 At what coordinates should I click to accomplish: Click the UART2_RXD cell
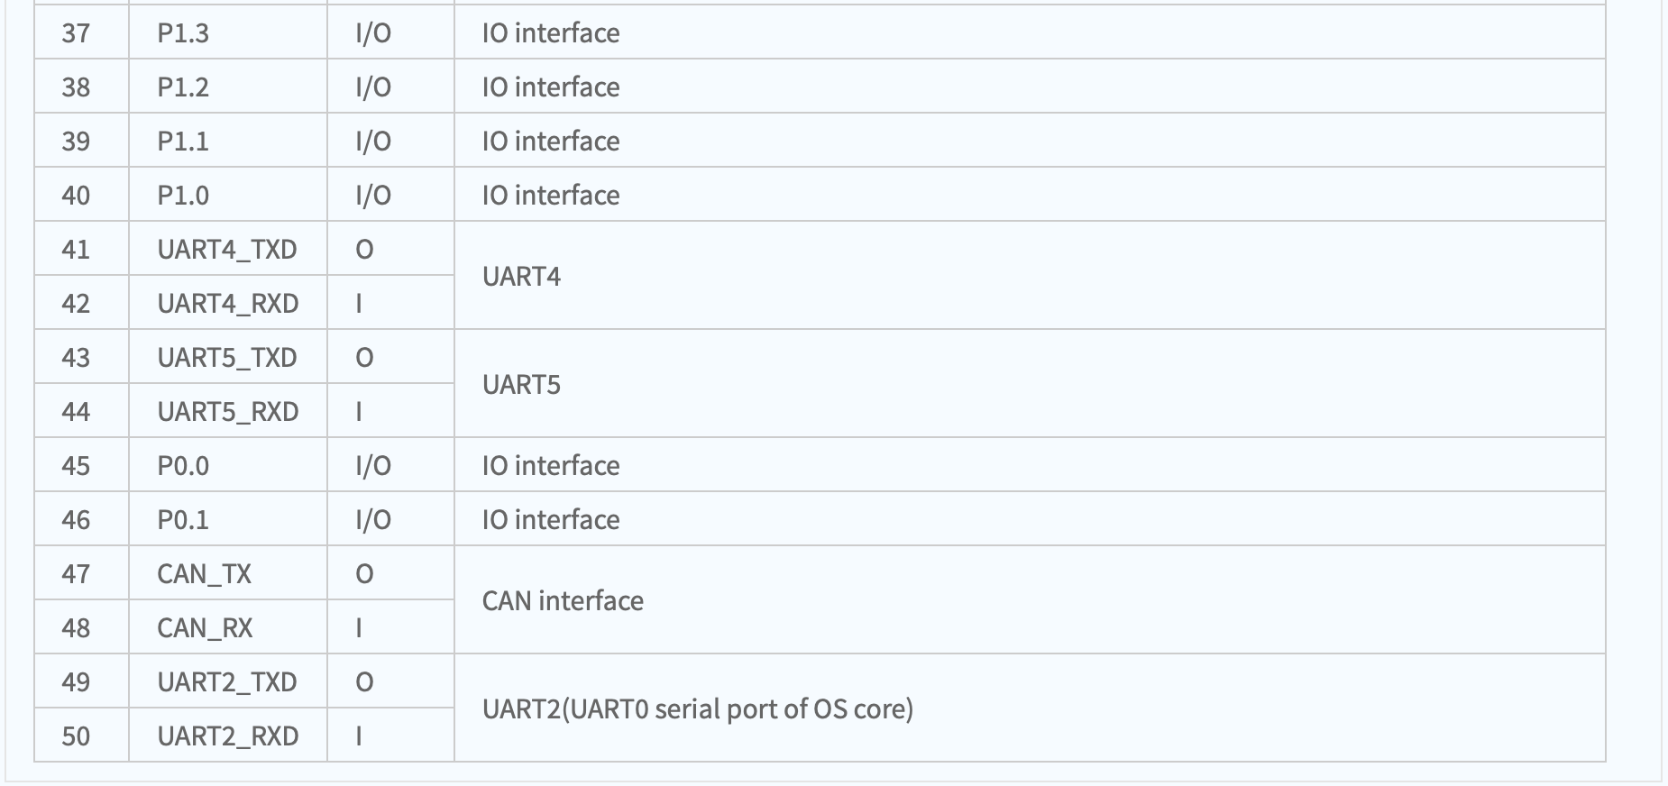(x=227, y=736)
